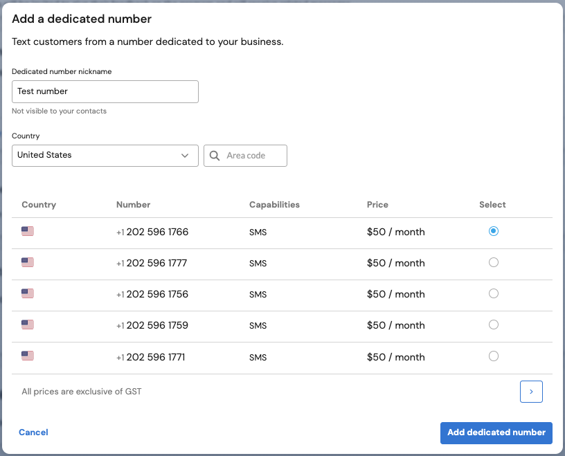Select radio button for +1 202 596 1766
Viewport: 565px width, 456px height.
point(493,231)
